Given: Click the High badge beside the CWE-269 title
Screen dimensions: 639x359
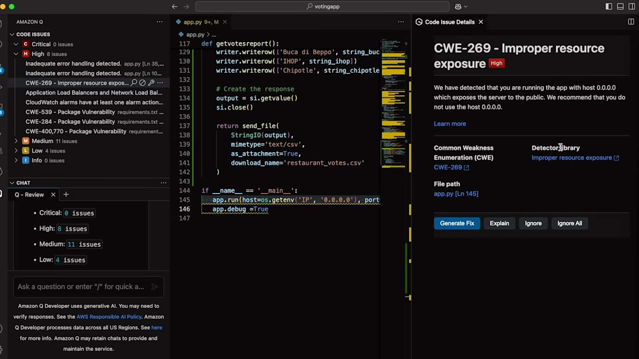Looking at the screenshot, I should point(496,63).
